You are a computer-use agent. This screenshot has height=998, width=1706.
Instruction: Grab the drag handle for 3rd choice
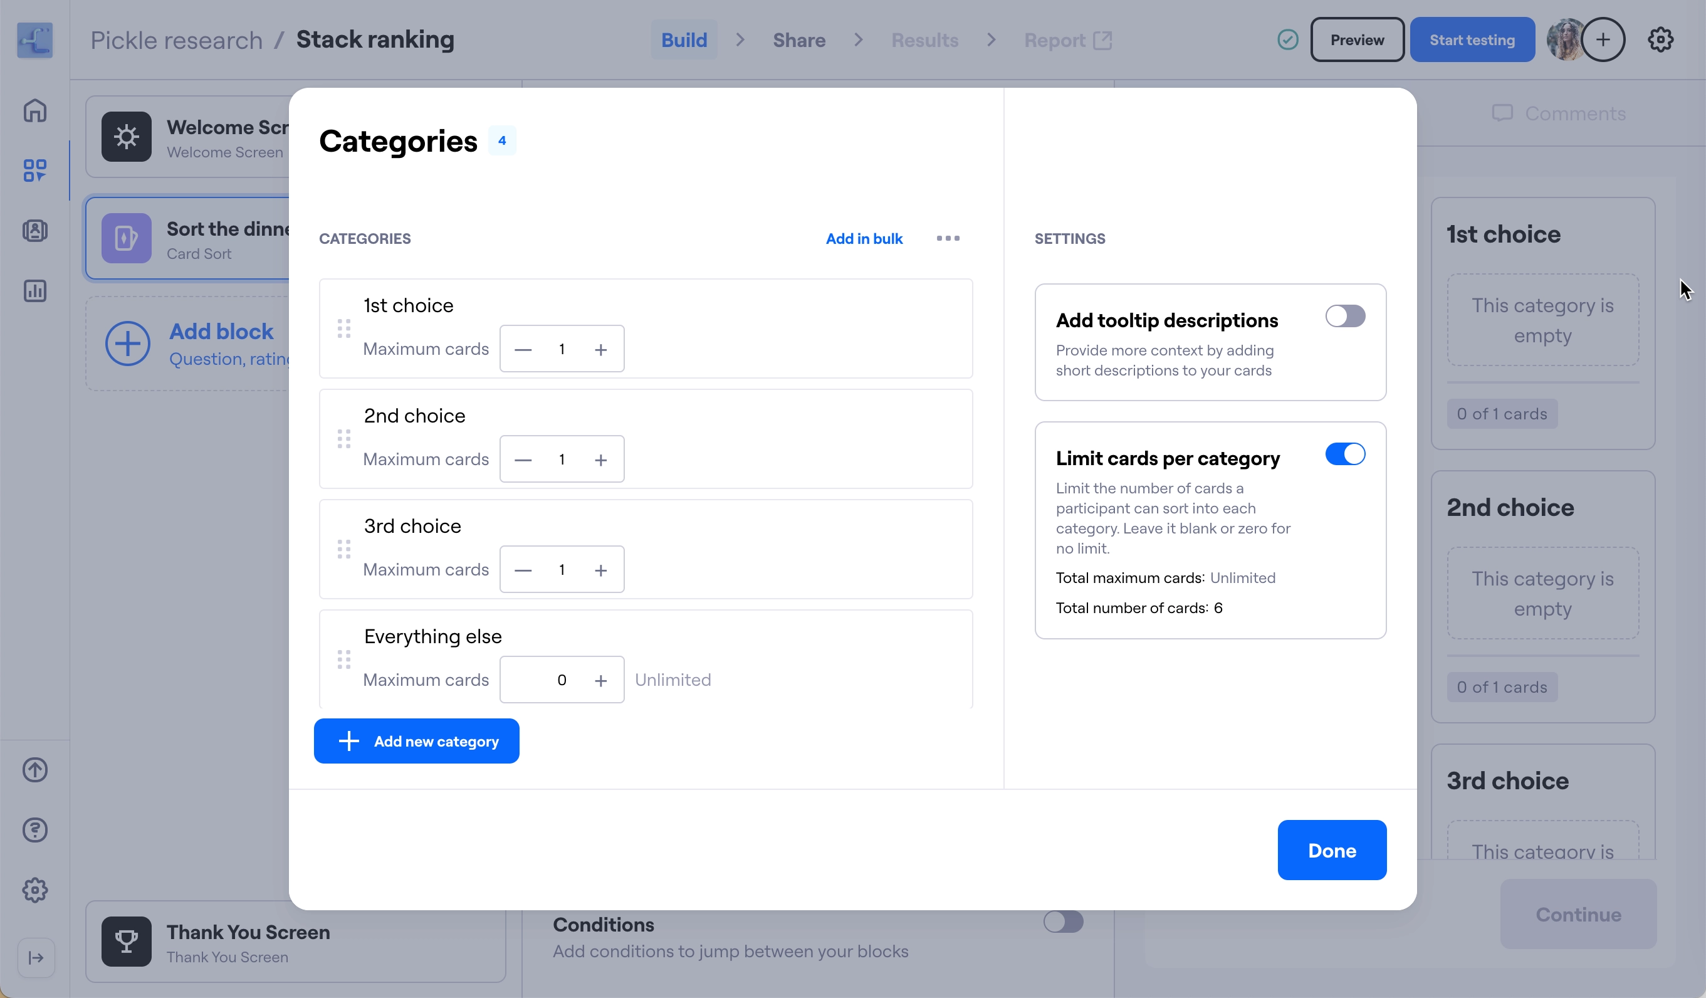tap(344, 549)
